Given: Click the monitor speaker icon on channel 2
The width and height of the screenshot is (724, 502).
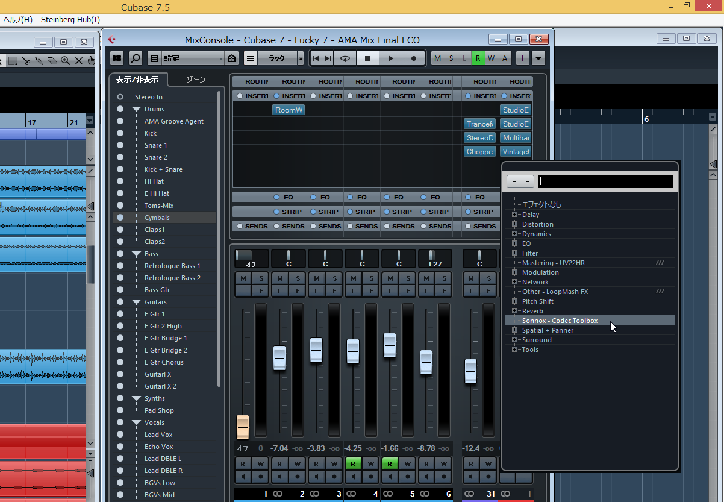Looking at the screenshot, I should [x=279, y=477].
